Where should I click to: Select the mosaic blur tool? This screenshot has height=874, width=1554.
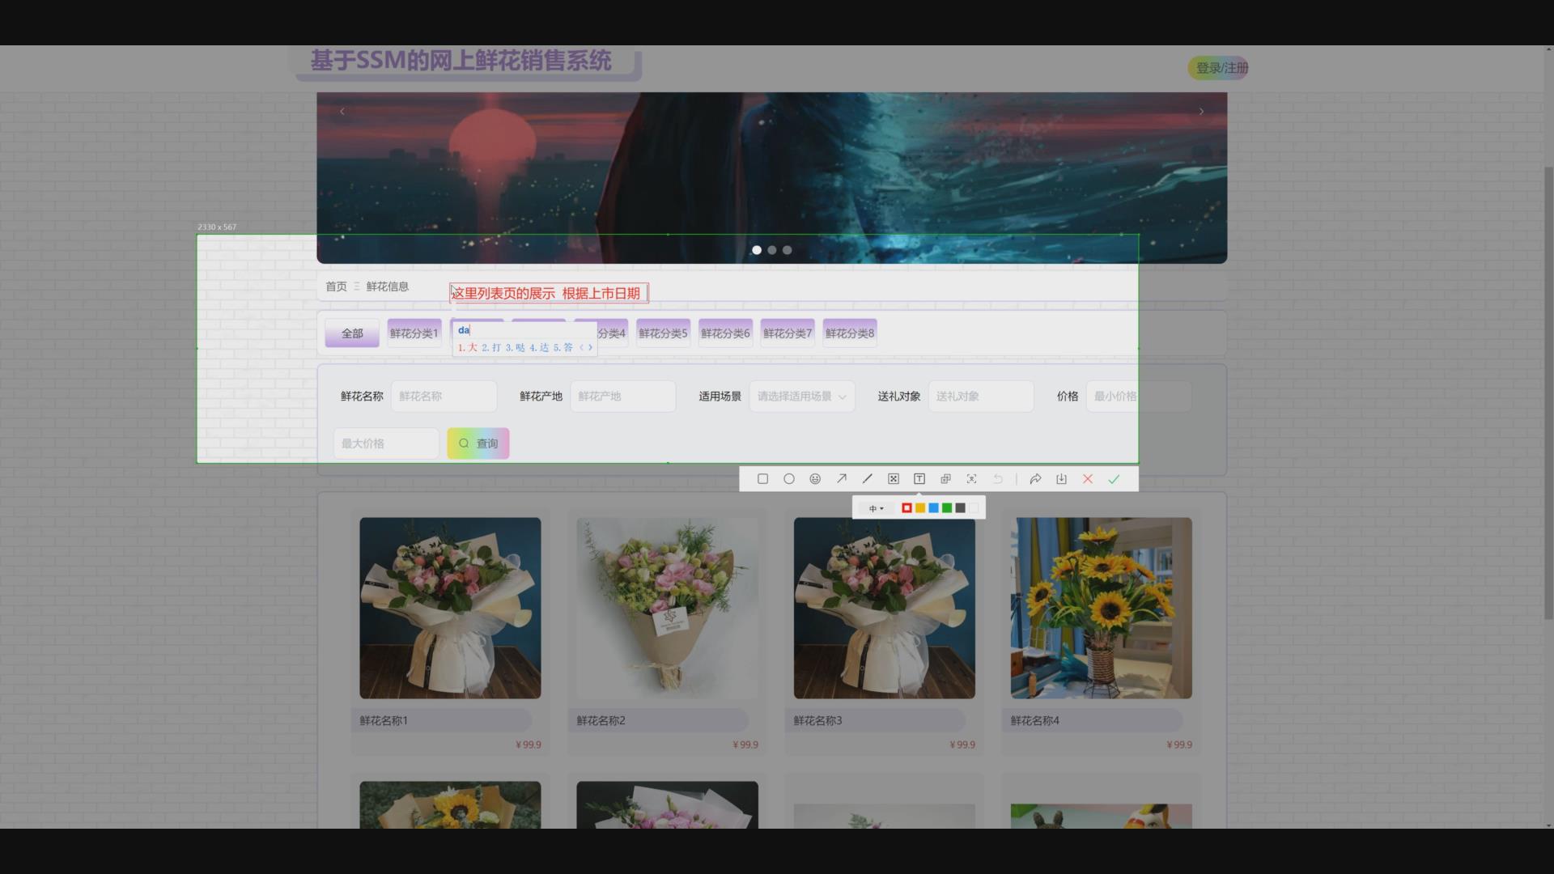(894, 479)
